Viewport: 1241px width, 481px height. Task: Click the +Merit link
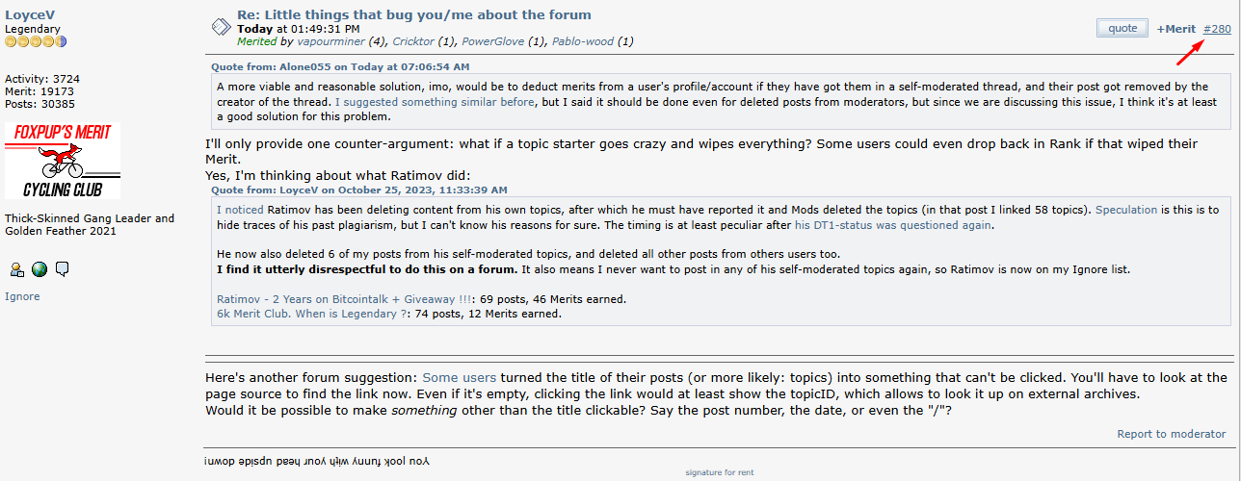click(x=1175, y=29)
